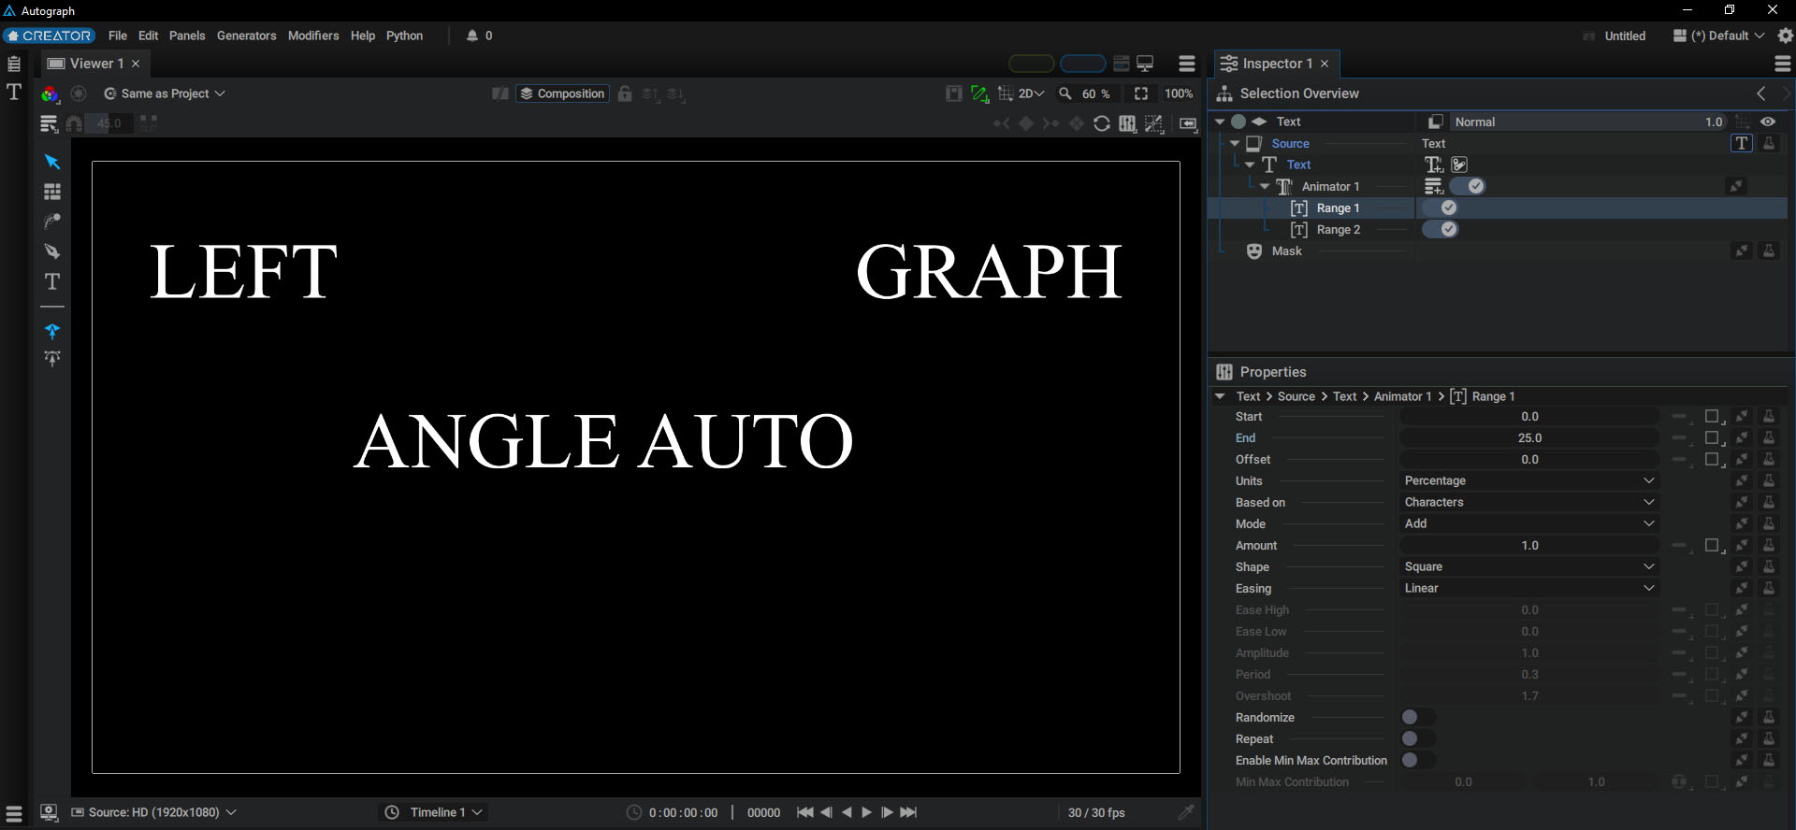This screenshot has width=1796, height=830.
Task: Open the Based on Characters dropdown
Action: [x=1529, y=502]
